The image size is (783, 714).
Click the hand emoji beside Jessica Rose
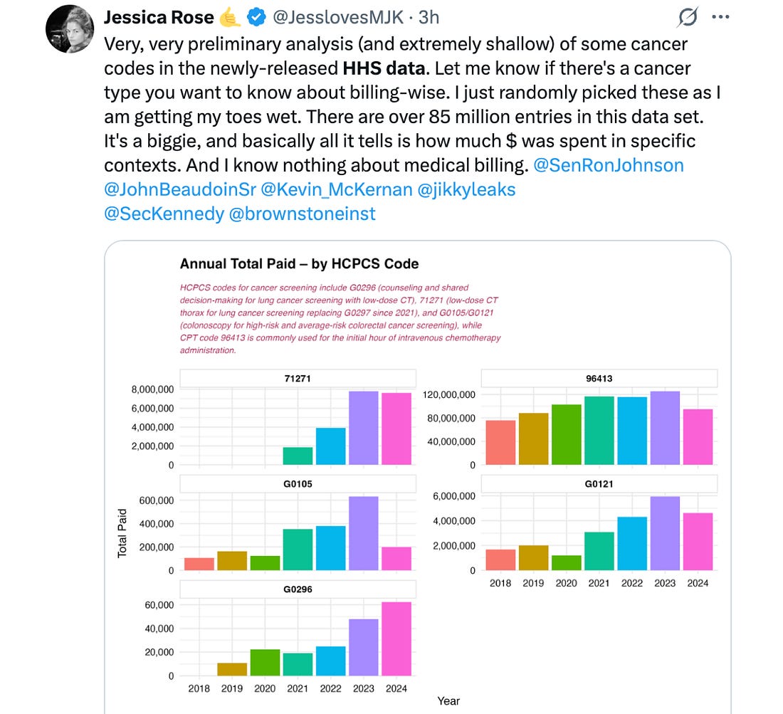(229, 17)
